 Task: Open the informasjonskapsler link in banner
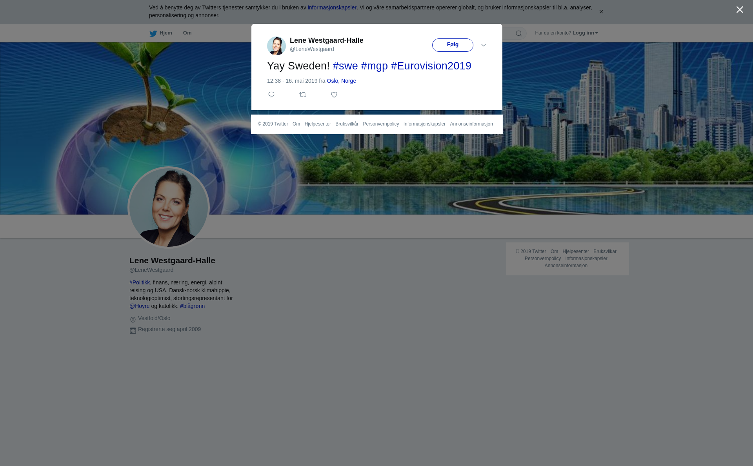click(332, 7)
